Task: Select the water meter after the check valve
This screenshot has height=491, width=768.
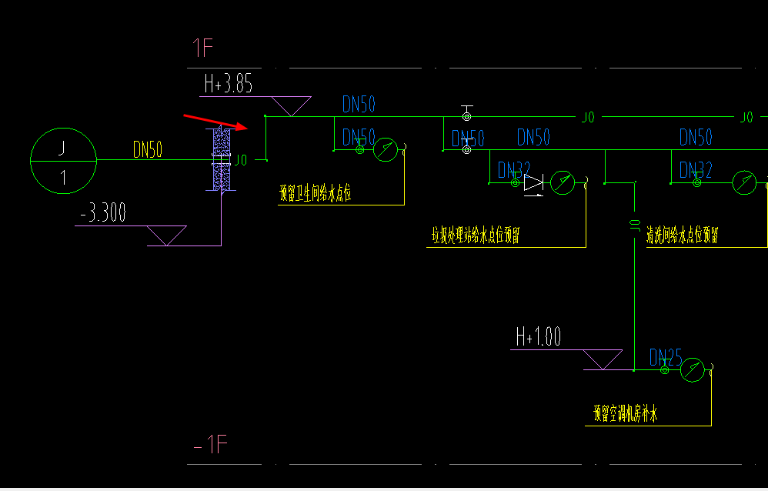Action: click(x=563, y=182)
